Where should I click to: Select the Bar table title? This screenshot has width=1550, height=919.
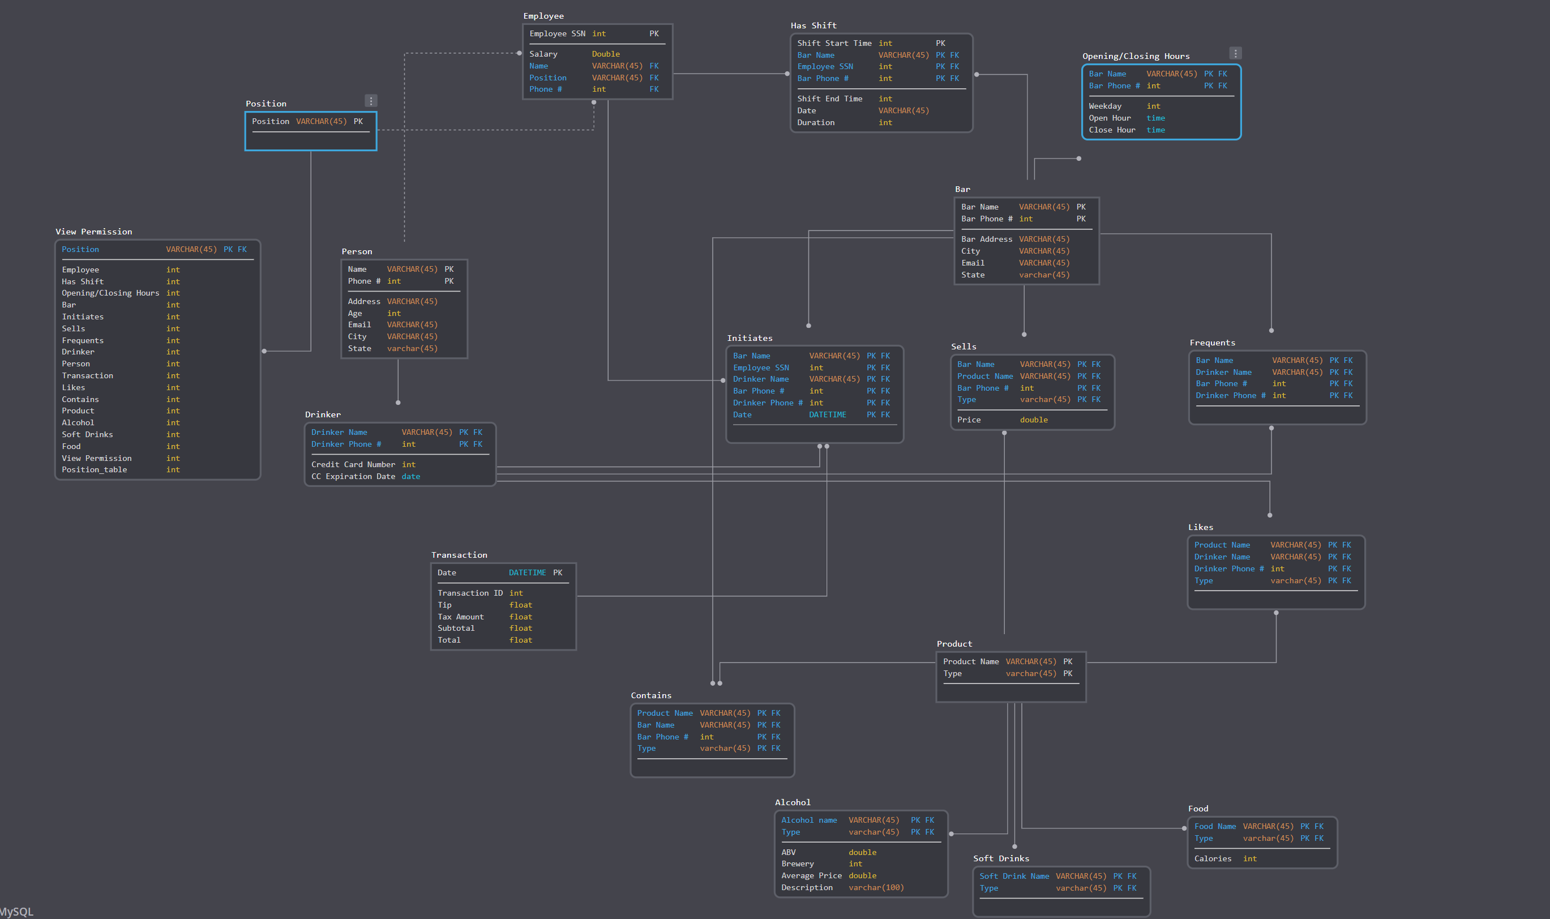962,190
